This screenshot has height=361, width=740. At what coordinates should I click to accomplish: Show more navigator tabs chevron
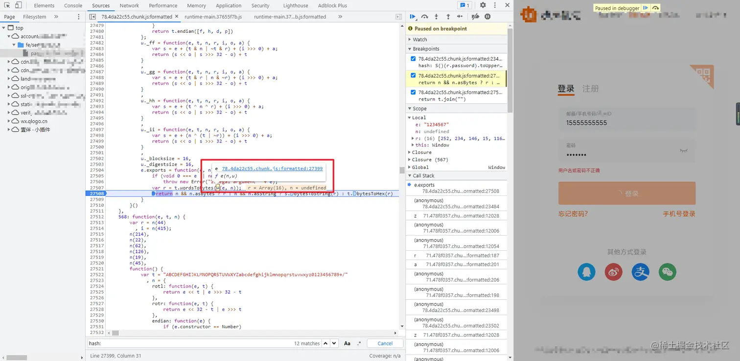click(x=56, y=17)
